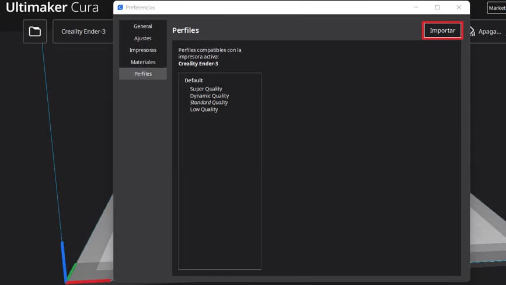506x285 pixels.
Task: Click the Cura logo in Preferencias title bar
Action: (120, 8)
